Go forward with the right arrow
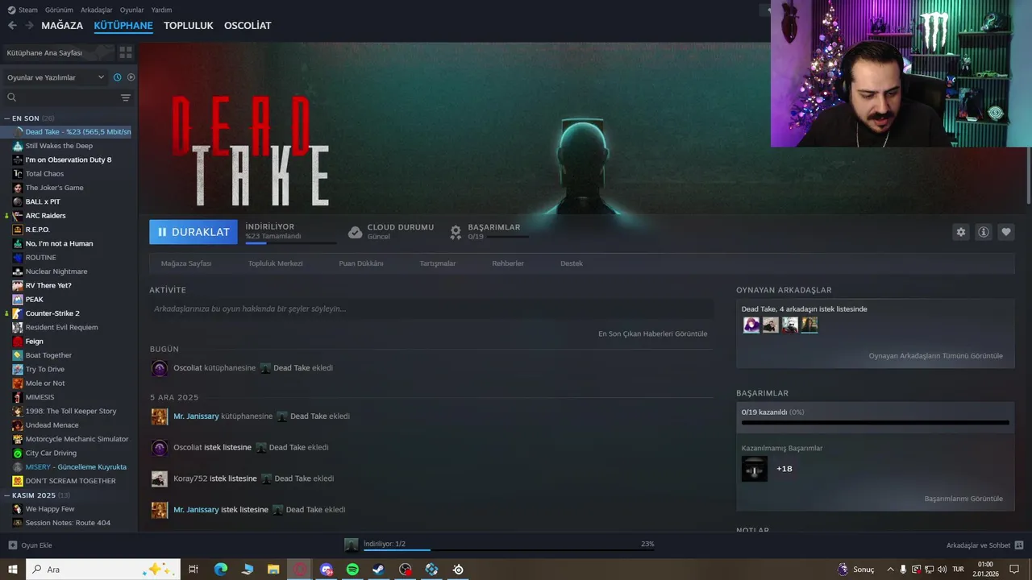The height and width of the screenshot is (580, 1032). click(x=29, y=26)
